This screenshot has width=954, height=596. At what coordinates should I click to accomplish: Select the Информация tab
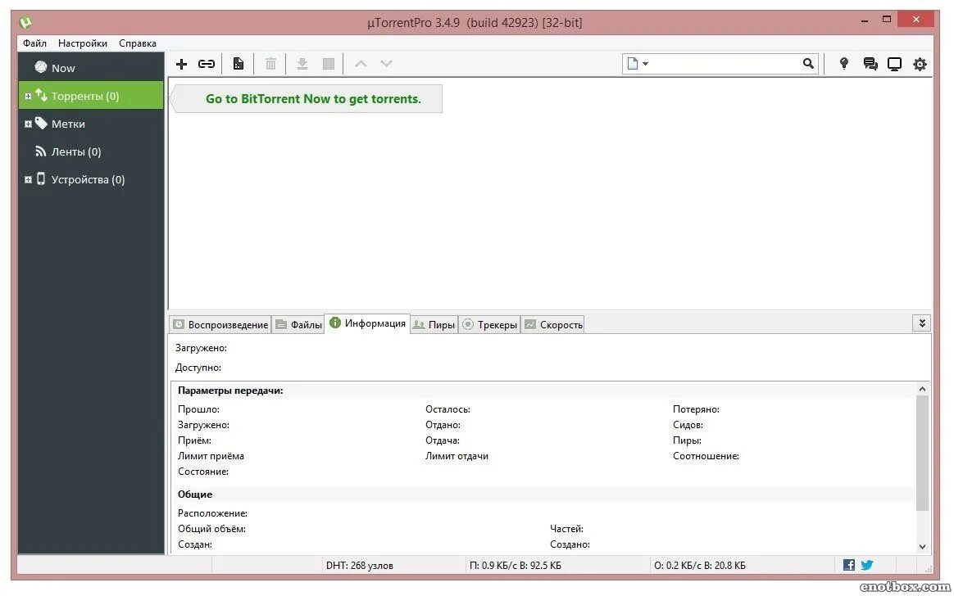point(367,323)
